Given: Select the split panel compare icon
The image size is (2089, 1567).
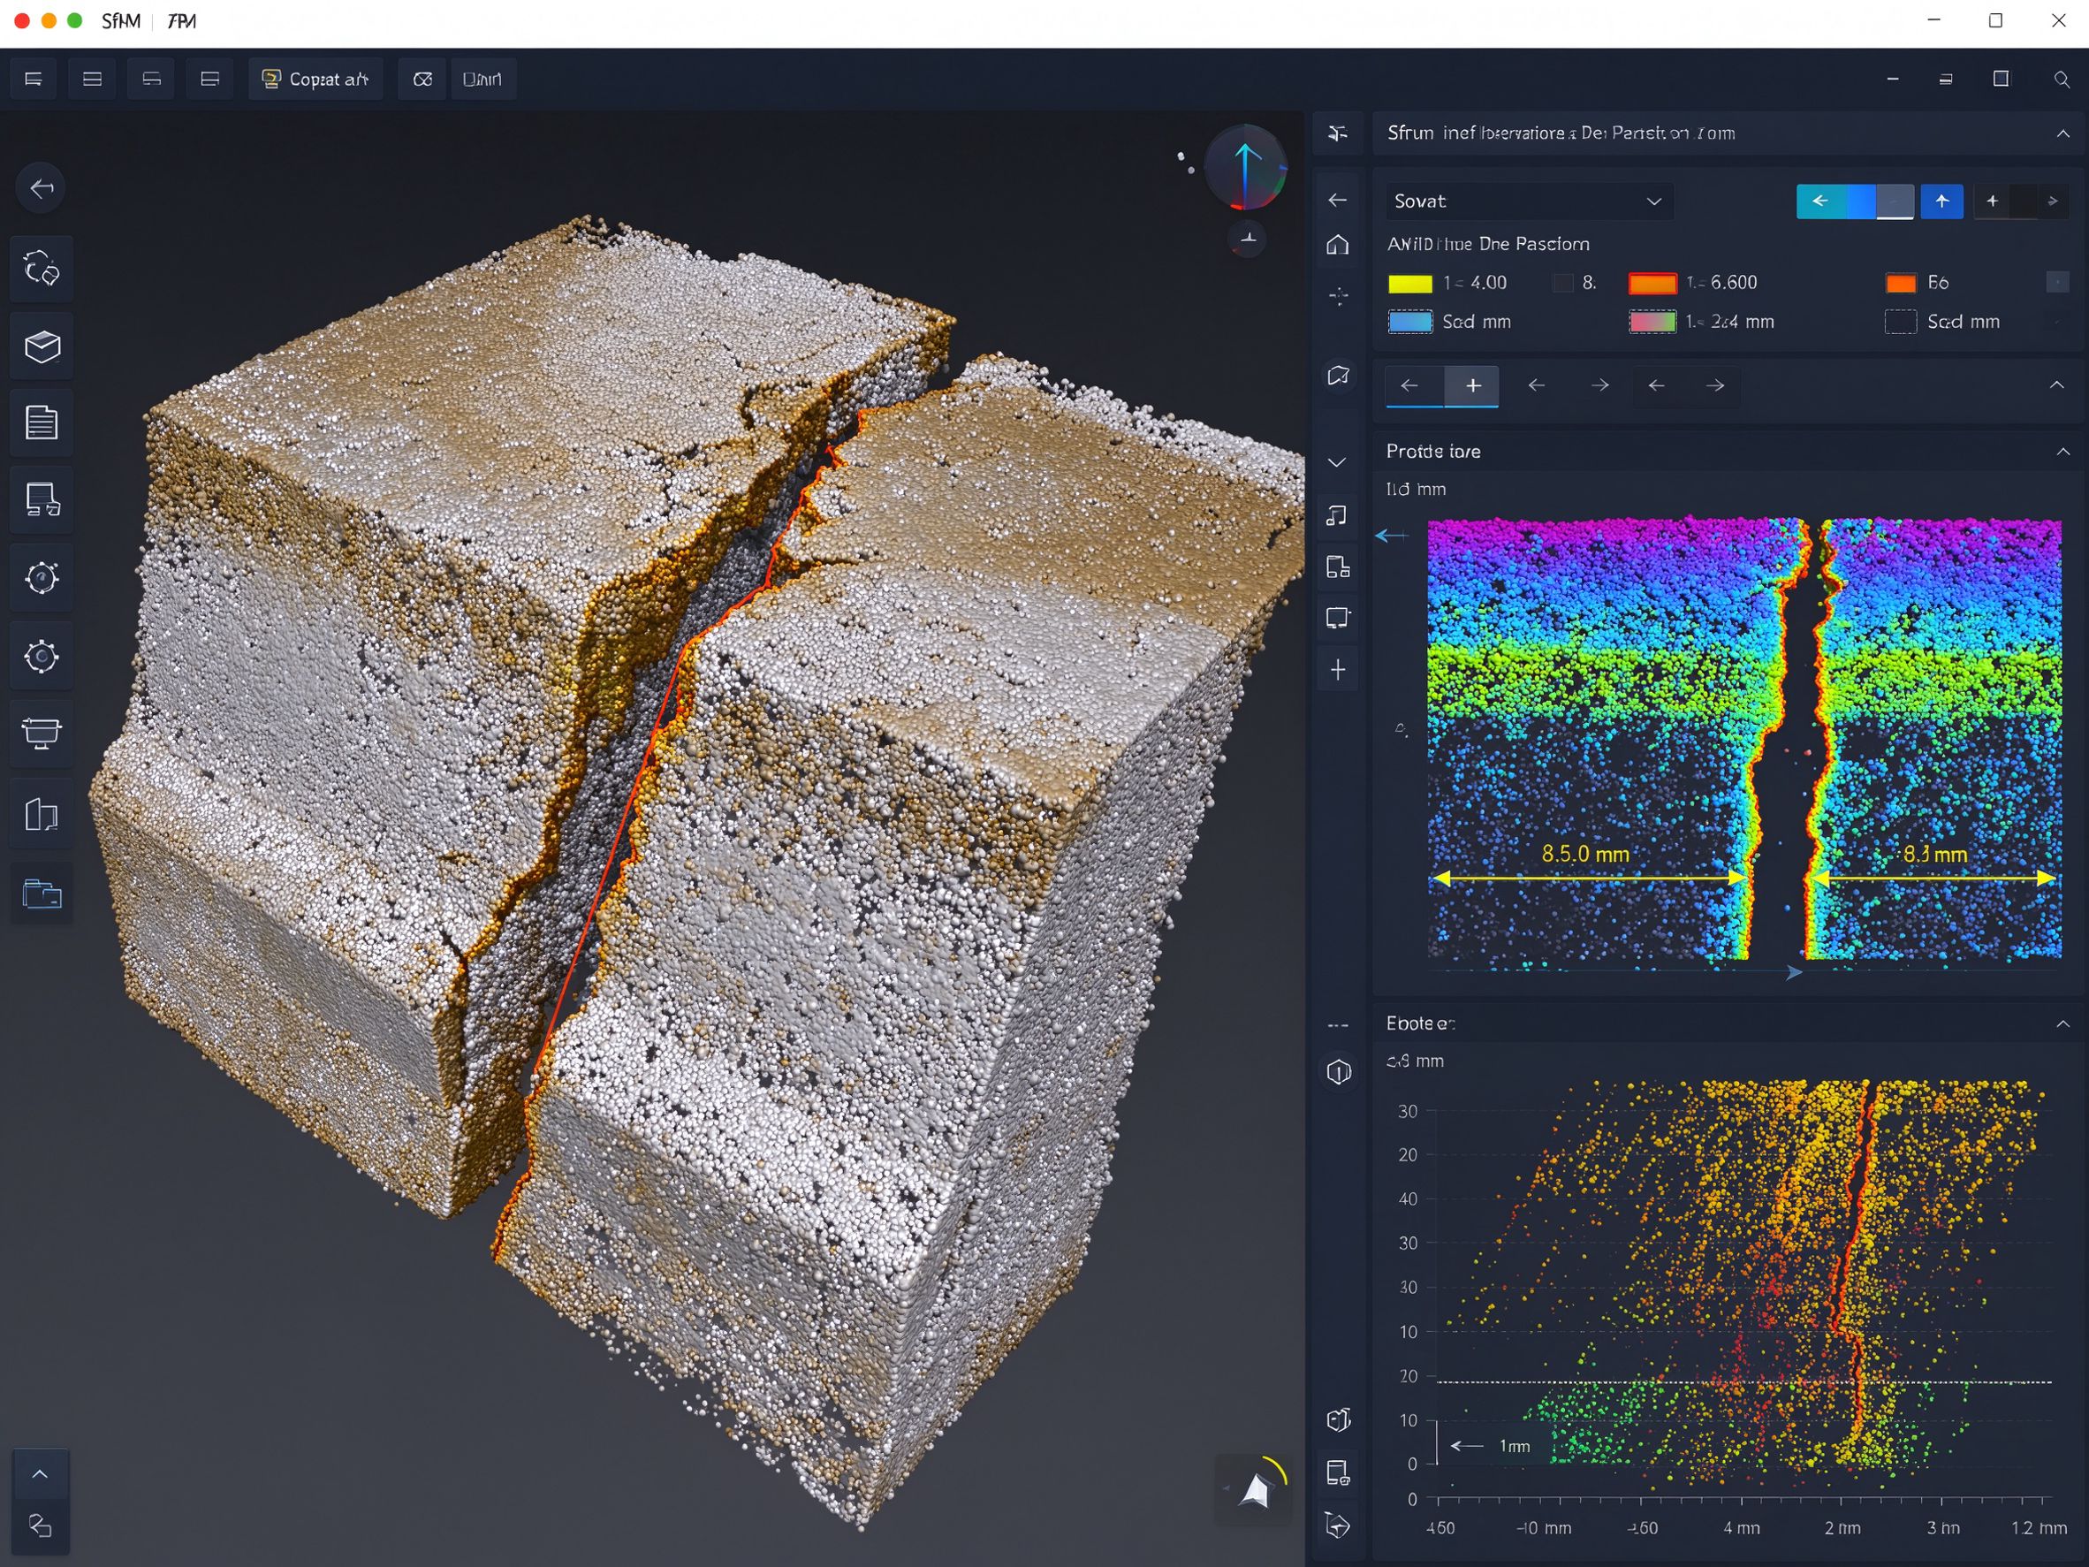Looking at the screenshot, I should point(42,813).
